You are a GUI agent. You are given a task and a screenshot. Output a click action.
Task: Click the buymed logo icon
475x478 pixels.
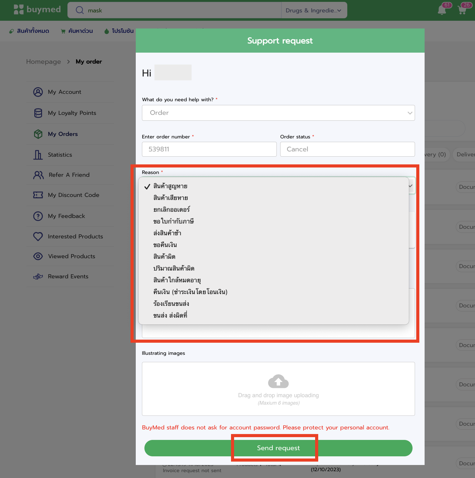pos(19,10)
